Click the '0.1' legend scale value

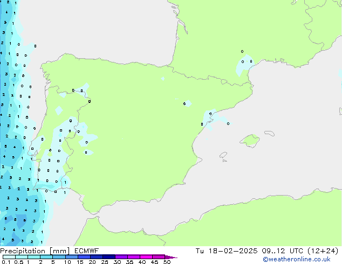click(x=6, y=262)
